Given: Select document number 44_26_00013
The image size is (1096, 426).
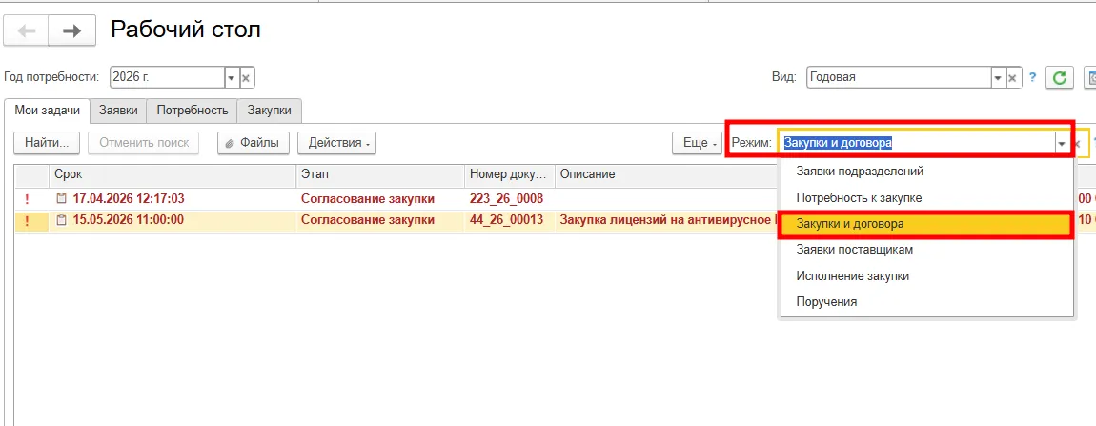Looking at the screenshot, I should pyautogui.click(x=507, y=221).
